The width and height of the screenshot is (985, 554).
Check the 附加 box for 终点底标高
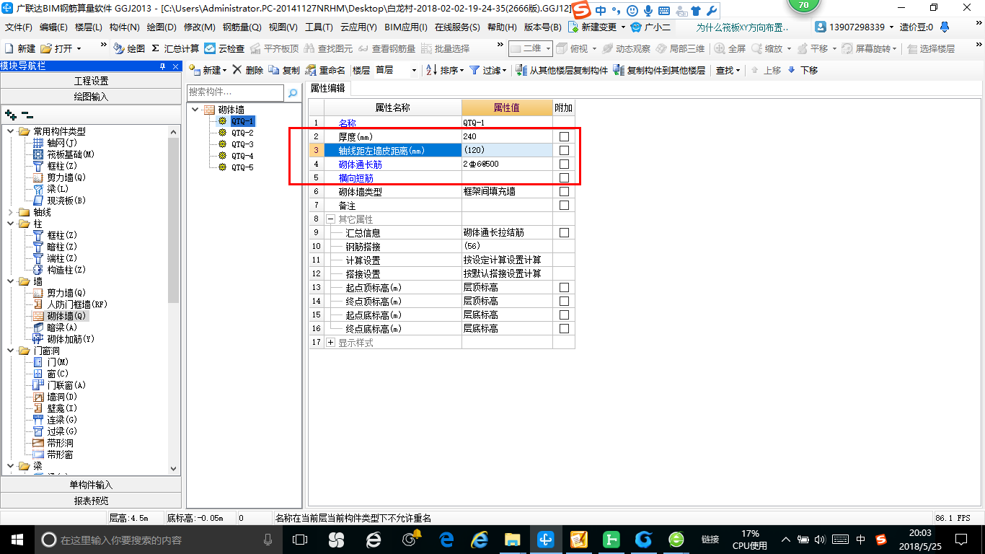[x=564, y=328]
